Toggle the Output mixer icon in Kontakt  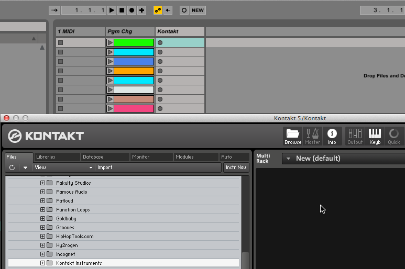(355, 136)
